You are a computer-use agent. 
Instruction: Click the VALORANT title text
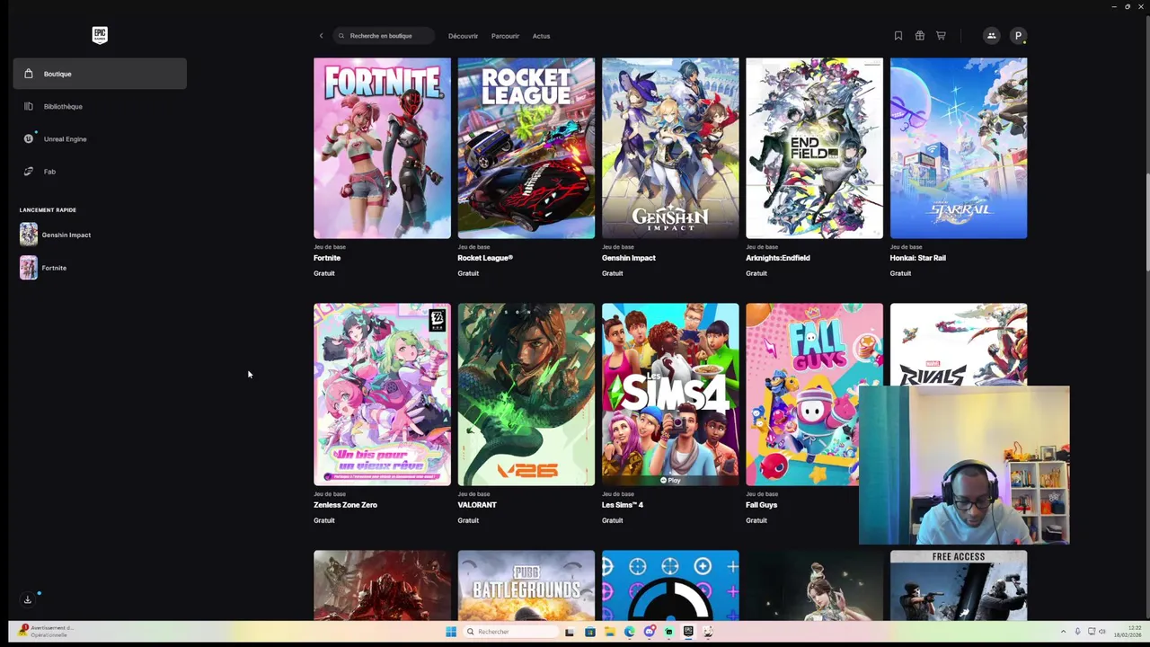coord(477,505)
